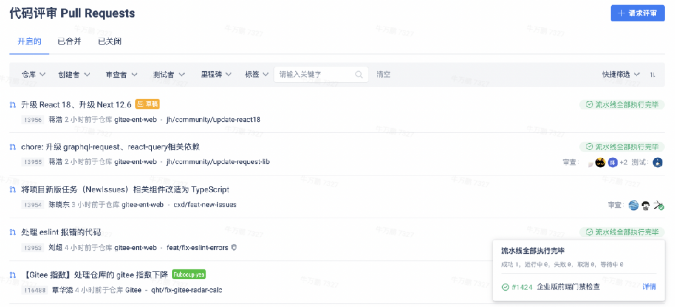Screen dimensions: 676x307
Task: Click the globe reviewer avatar on TypeScript PR
Action: [633, 205]
